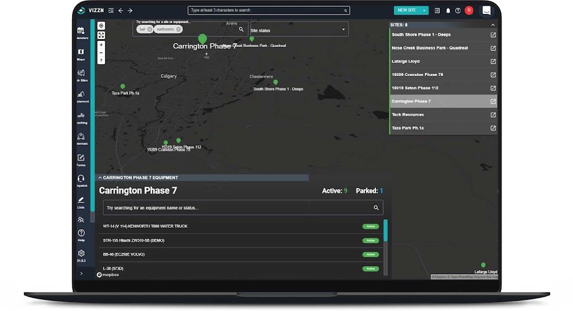The width and height of the screenshot is (573, 311).
Task: Open the notifications bell
Action: [448, 11]
